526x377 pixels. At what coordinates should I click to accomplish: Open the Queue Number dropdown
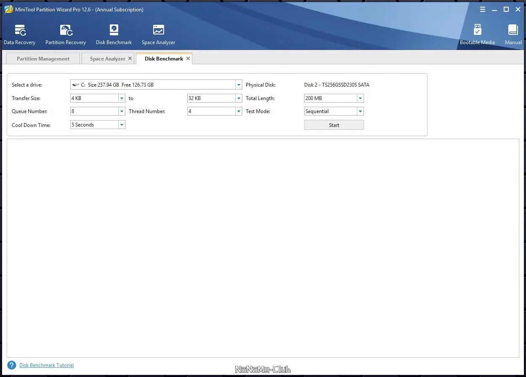click(98, 111)
